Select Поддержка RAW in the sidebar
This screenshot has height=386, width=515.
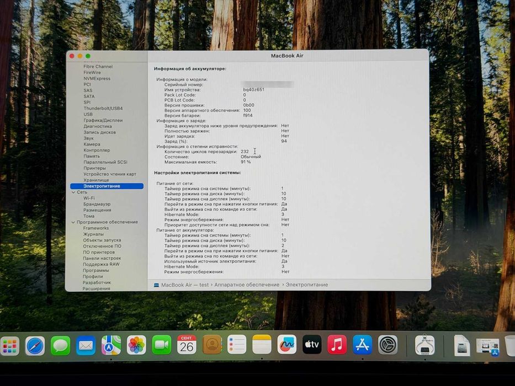coord(101,264)
